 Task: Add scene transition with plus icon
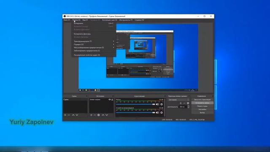181,103
